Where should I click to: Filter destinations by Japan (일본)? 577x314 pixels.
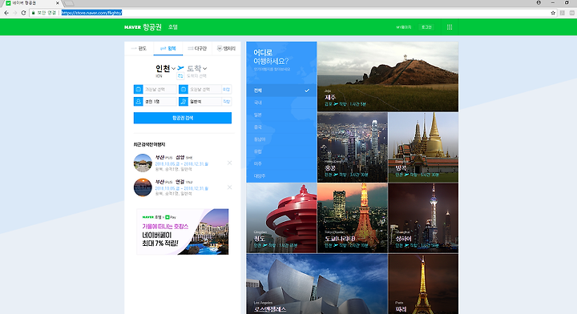point(281,115)
